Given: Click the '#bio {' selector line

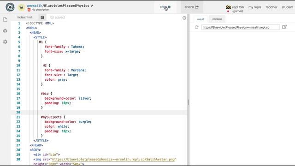Looking at the screenshot, I should point(47,94).
